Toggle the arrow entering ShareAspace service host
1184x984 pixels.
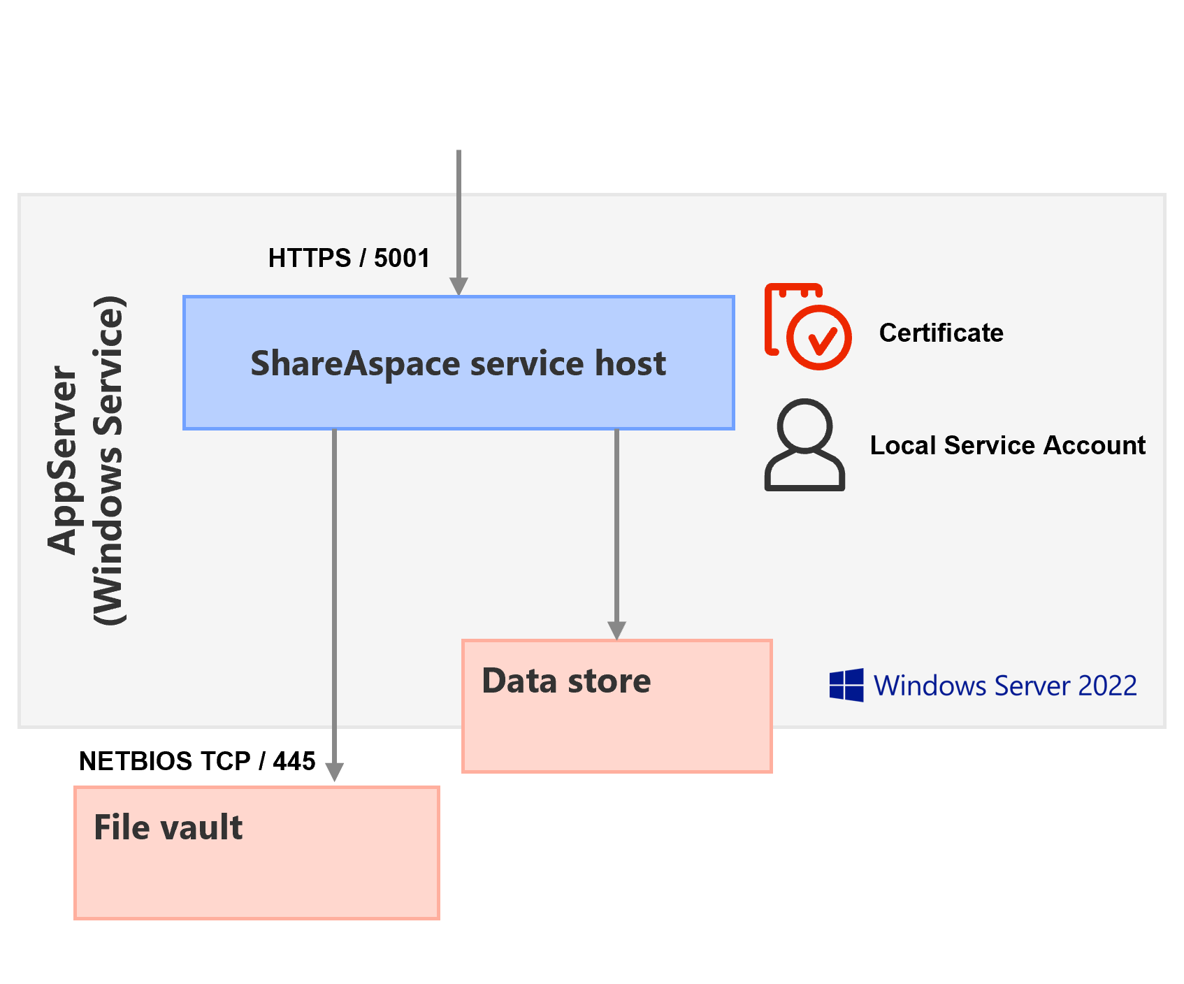(459, 224)
